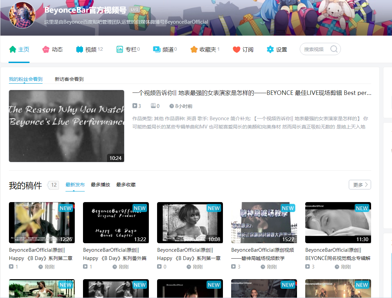The width and height of the screenshot is (392, 298).
Task: Click play count icon under BEYONCÉ同名视觉概念专辑
Action: click(308, 266)
